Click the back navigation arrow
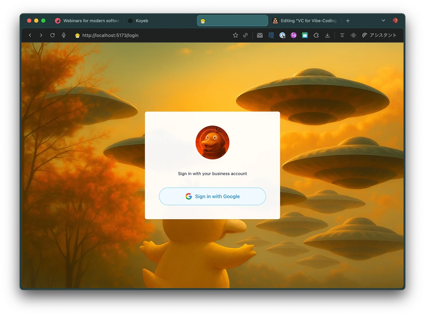This screenshot has width=425, height=316. 30,35
